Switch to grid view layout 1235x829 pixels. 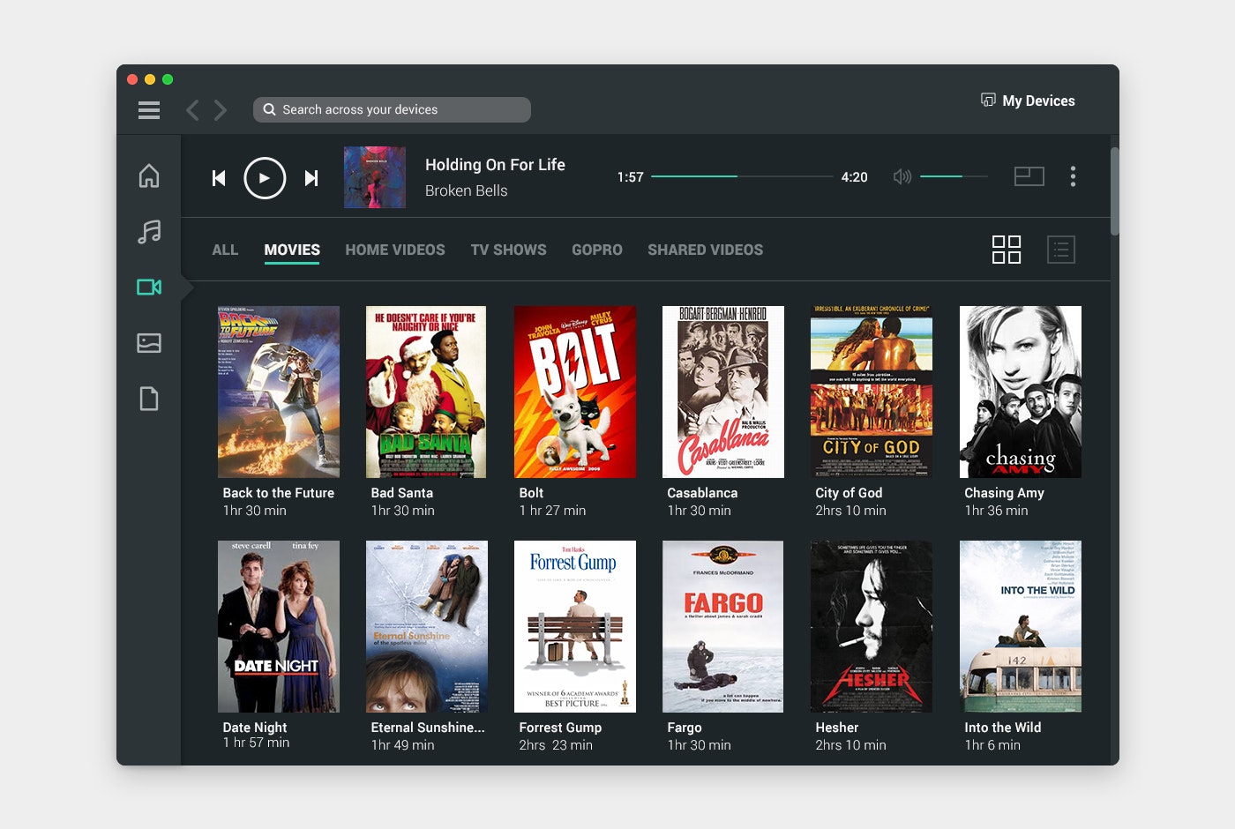1007,250
